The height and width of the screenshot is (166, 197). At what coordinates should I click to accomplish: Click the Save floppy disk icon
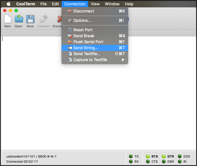(x=30, y=19)
